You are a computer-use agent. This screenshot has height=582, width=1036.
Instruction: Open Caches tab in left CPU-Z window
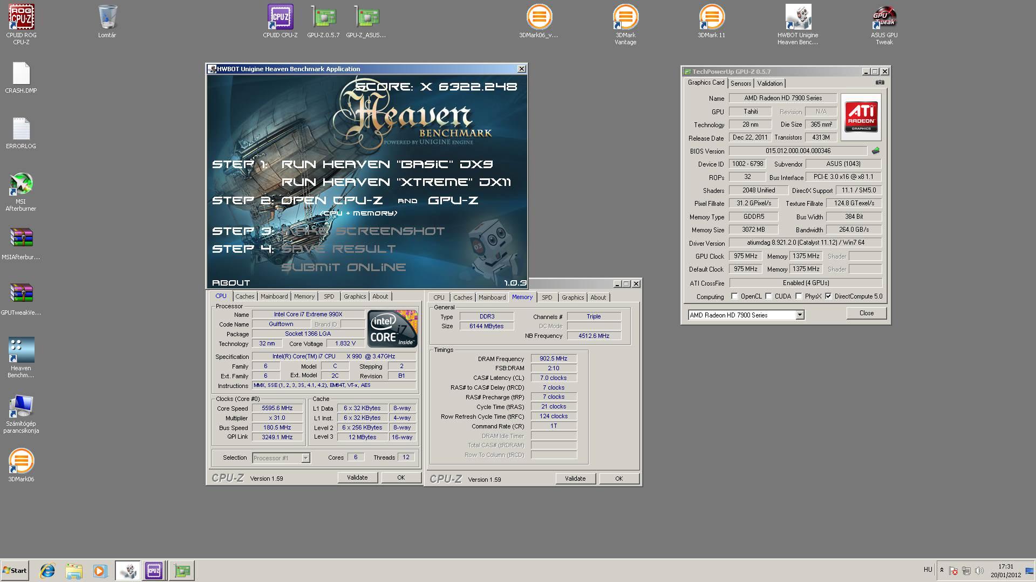244,296
